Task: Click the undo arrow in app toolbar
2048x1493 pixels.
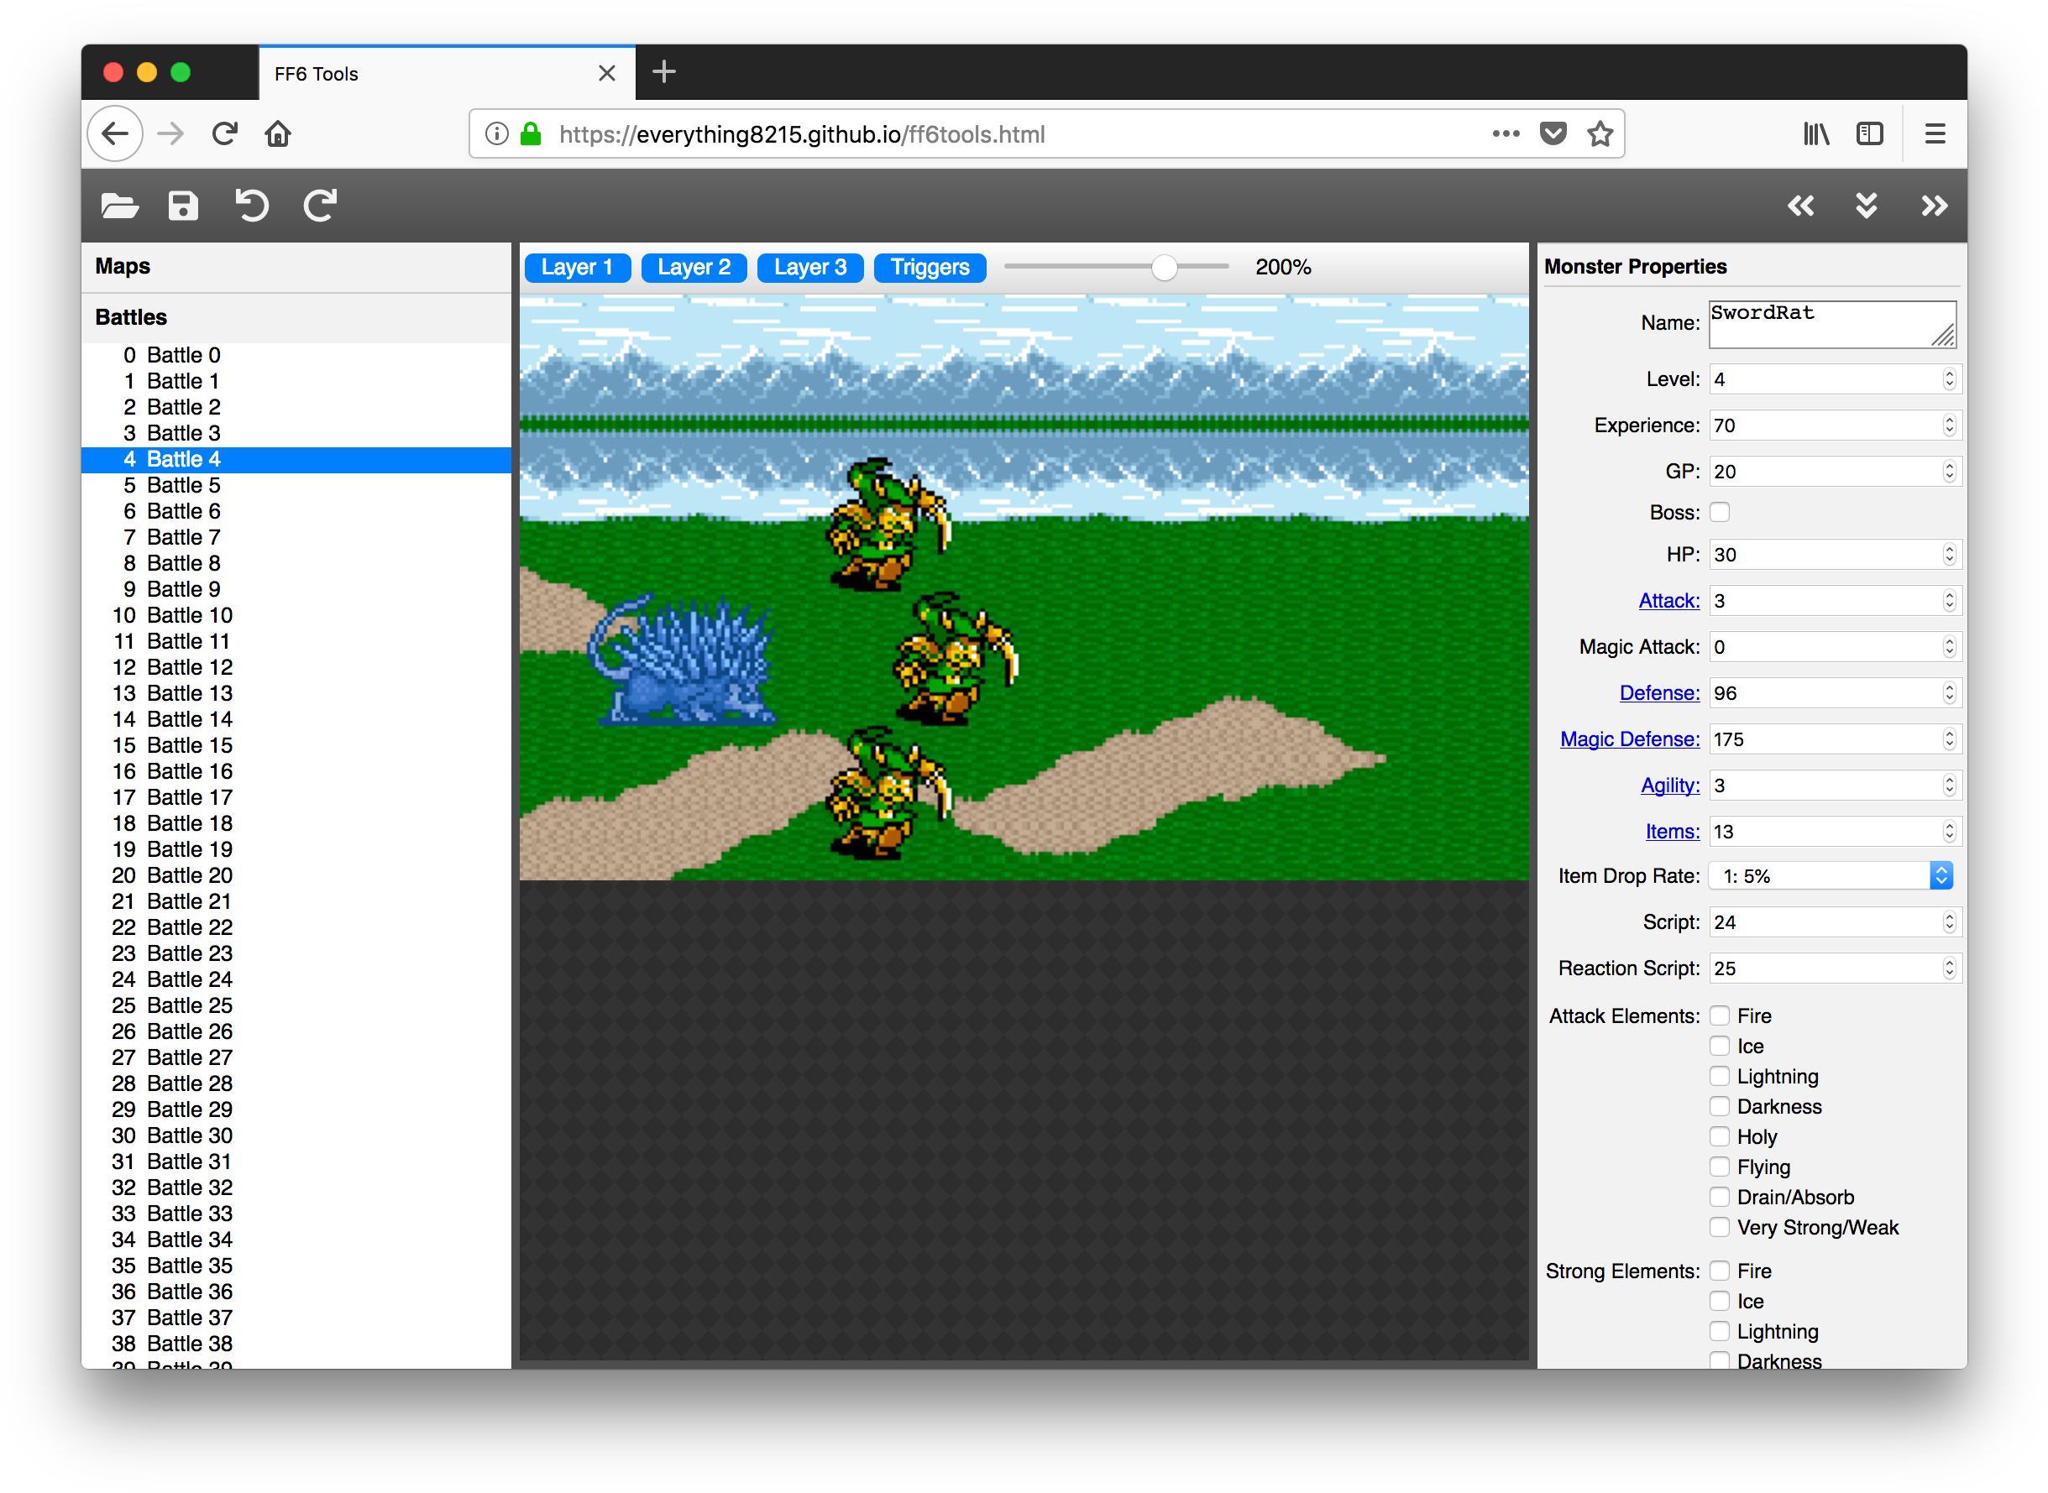Action: 252,206
